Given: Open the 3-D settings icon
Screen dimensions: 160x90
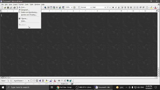Looking at the screenshot, I should click(x=70, y=80).
